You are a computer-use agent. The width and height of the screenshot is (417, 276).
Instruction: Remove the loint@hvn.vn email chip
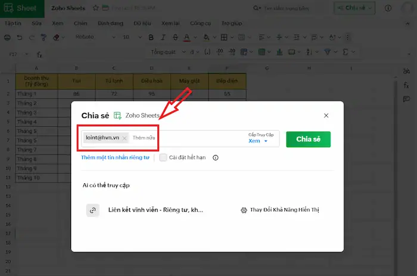pos(124,138)
